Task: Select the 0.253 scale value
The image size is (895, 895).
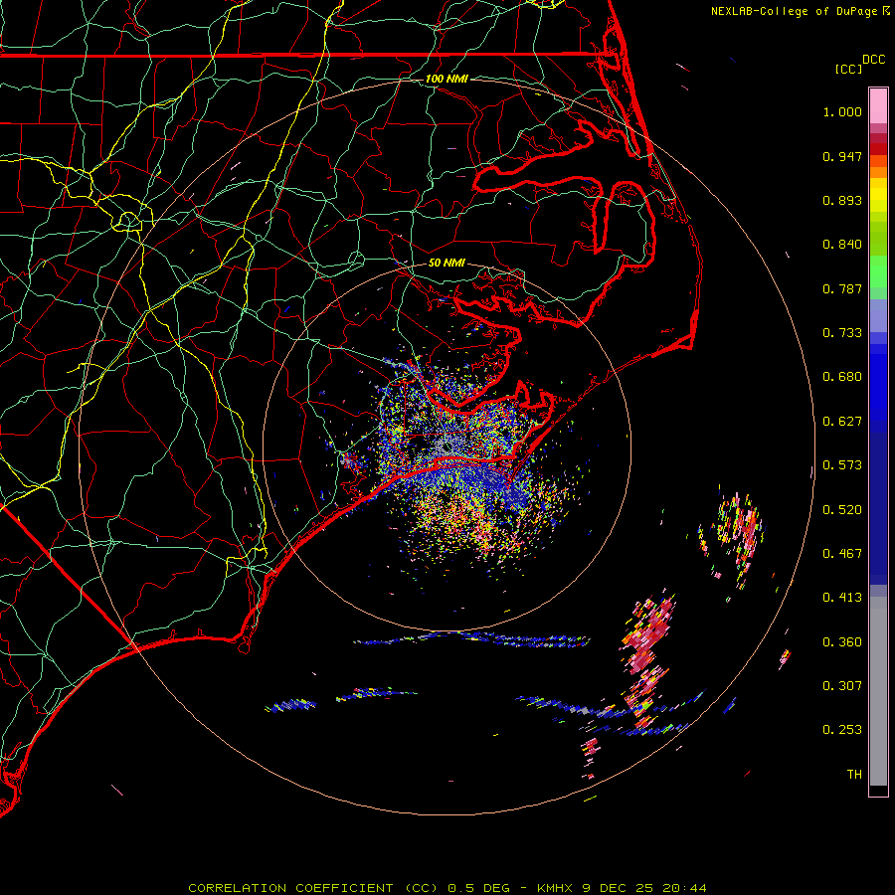Action: (x=842, y=730)
